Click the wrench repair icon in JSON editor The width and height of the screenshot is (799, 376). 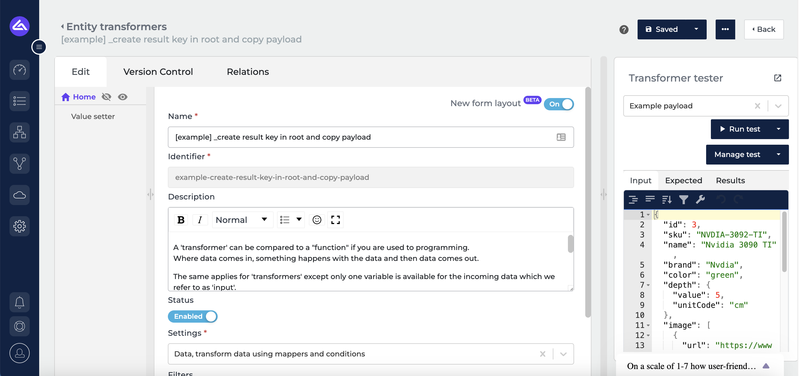pyautogui.click(x=700, y=199)
